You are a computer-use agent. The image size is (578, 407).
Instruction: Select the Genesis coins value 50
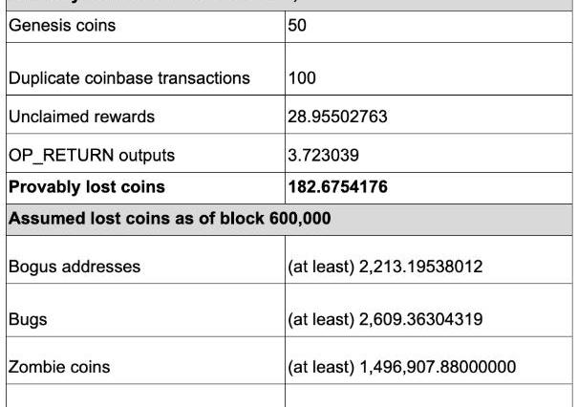[x=296, y=26]
